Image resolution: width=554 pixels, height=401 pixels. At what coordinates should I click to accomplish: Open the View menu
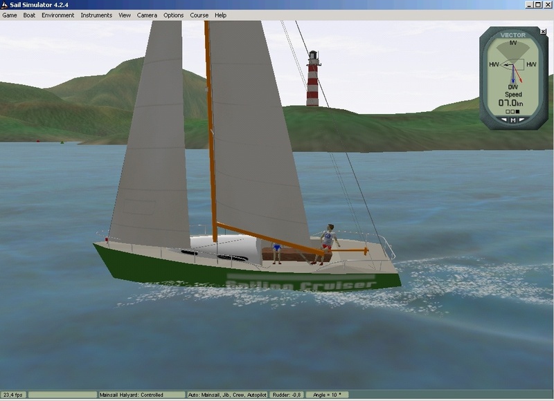coord(125,15)
